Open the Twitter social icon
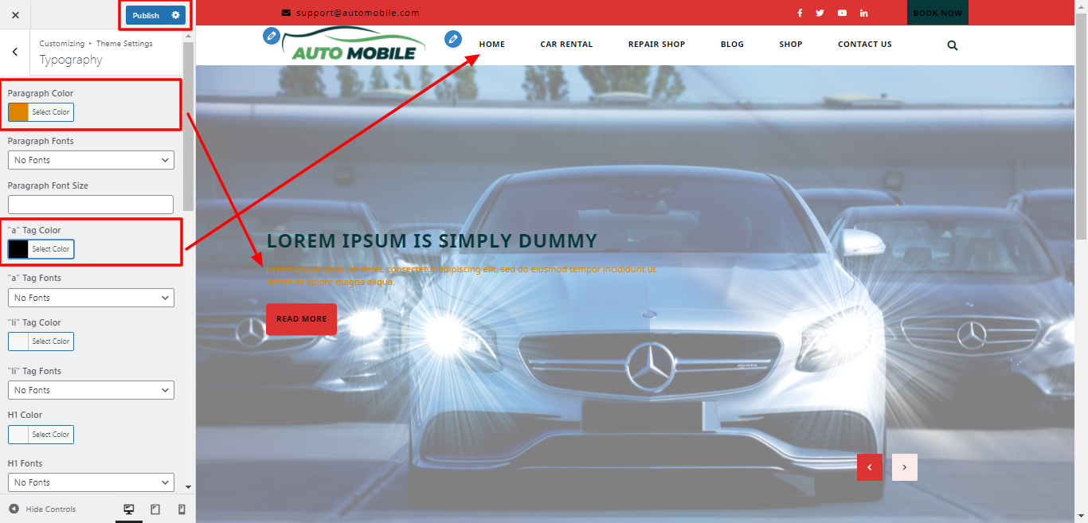Screen dimensions: 1088x523 (x=820, y=13)
